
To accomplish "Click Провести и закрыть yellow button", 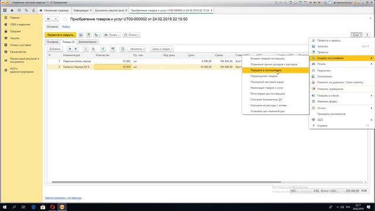I will (x=60, y=35).
